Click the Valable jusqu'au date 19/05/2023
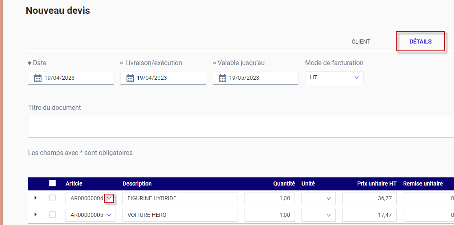The height and width of the screenshot is (225, 454). (255, 78)
